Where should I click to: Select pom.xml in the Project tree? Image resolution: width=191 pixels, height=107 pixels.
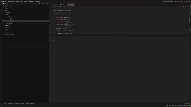click(x=7, y=28)
